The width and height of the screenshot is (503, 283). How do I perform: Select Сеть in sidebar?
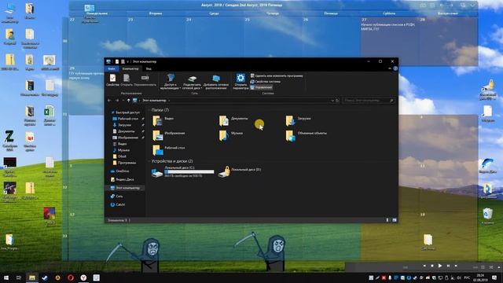point(116,196)
